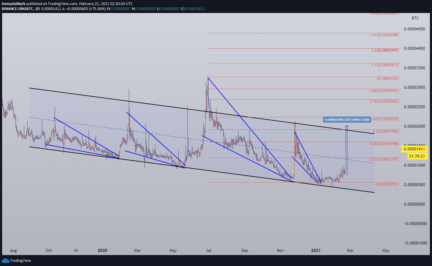Image resolution: width=432 pixels, height=266 pixels.
Task: Click the 0.886(0.00002955) Fibonacci label
Action: pos(384,91)
